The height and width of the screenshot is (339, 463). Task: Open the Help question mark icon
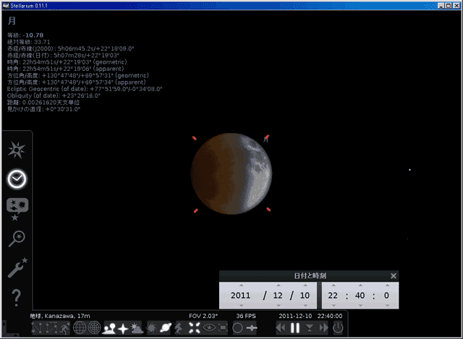tap(16, 296)
